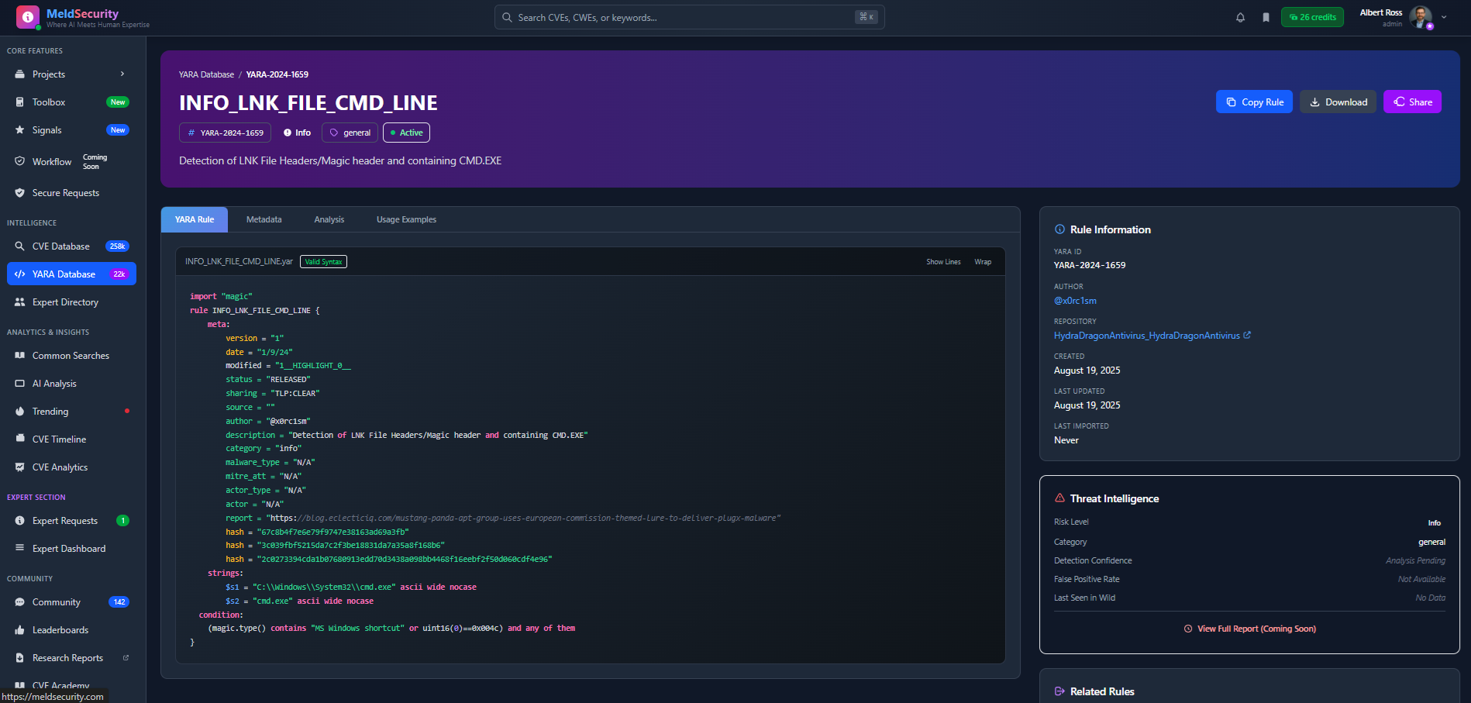Open the Workflow shield icon

(19, 161)
